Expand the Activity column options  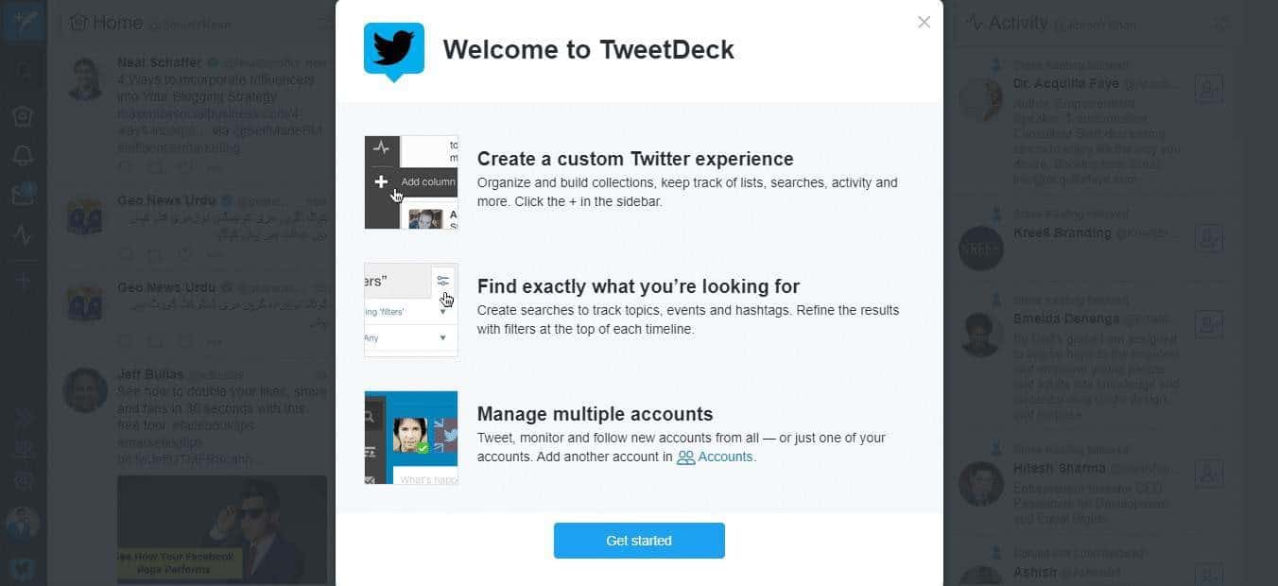(x=1222, y=23)
